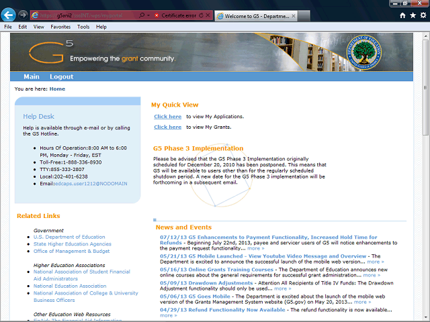Viewport: 430px width, 322px height.
Task: Open Office of Management & Budget link
Action: (x=72, y=251)
